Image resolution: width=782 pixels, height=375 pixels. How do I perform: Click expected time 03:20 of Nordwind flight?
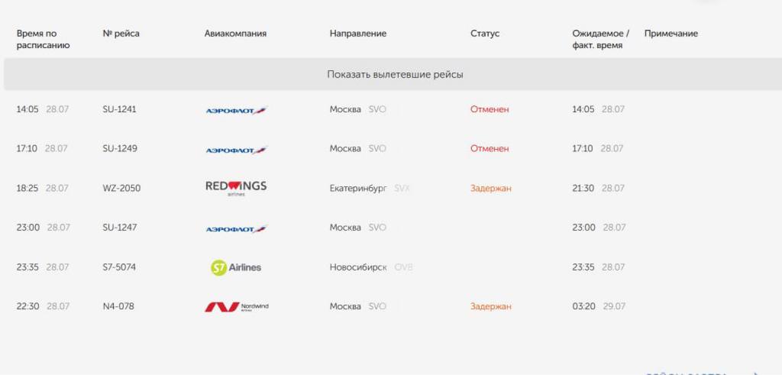click(583, 306)
